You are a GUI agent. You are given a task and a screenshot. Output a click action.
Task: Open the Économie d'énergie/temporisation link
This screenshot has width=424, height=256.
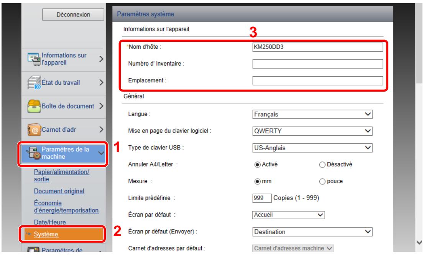[66, 207]
